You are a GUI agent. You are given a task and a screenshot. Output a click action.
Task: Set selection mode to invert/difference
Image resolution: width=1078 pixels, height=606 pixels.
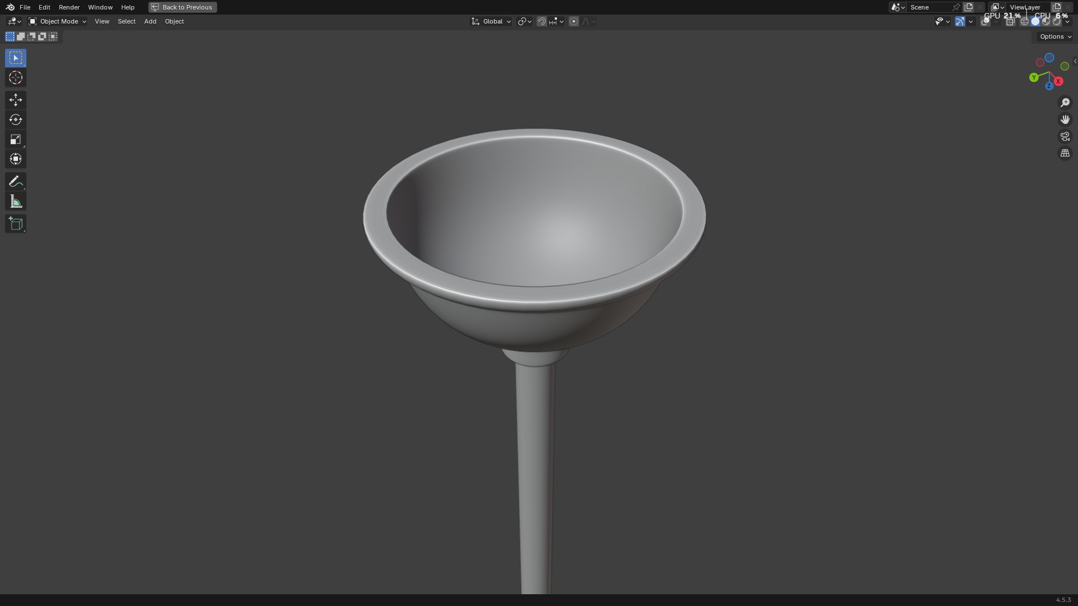42,36
